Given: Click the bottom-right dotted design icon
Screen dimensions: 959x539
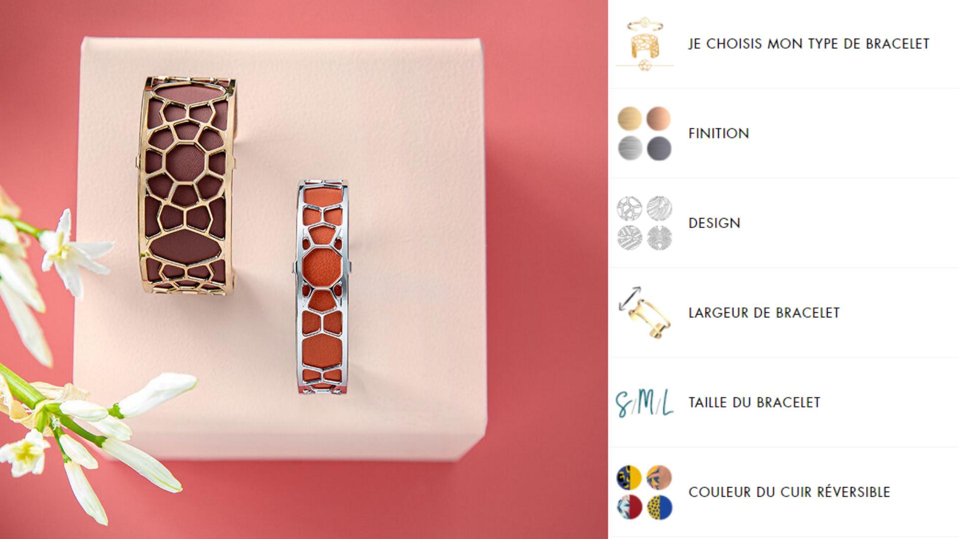Looking at the screenshot, I should click(659, 238).
